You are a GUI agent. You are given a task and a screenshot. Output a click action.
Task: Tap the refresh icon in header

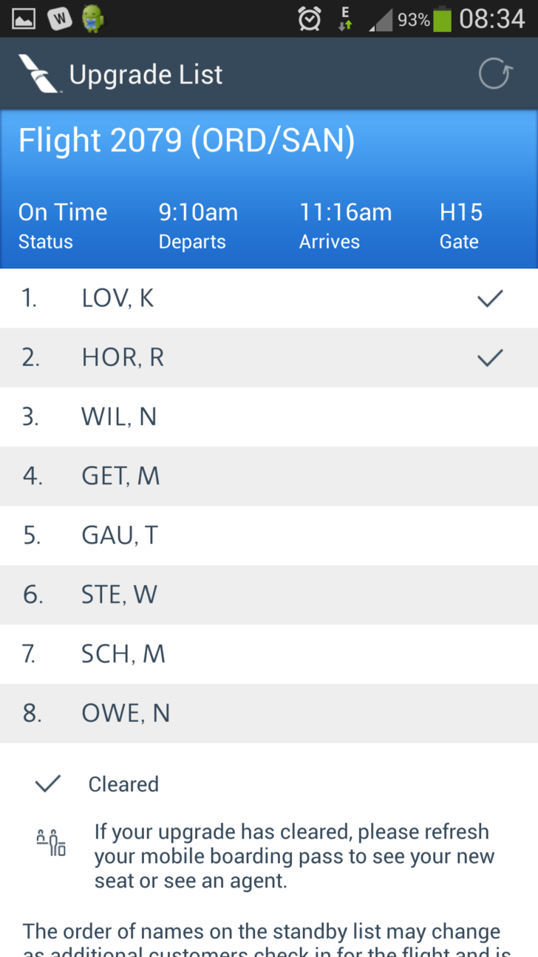[494, 74]
